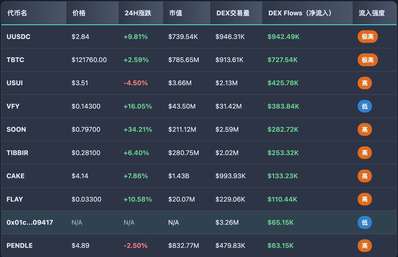Click the orange 高 badge for SOON
This screenshot has width=398, height=257.
pos(365,130)
